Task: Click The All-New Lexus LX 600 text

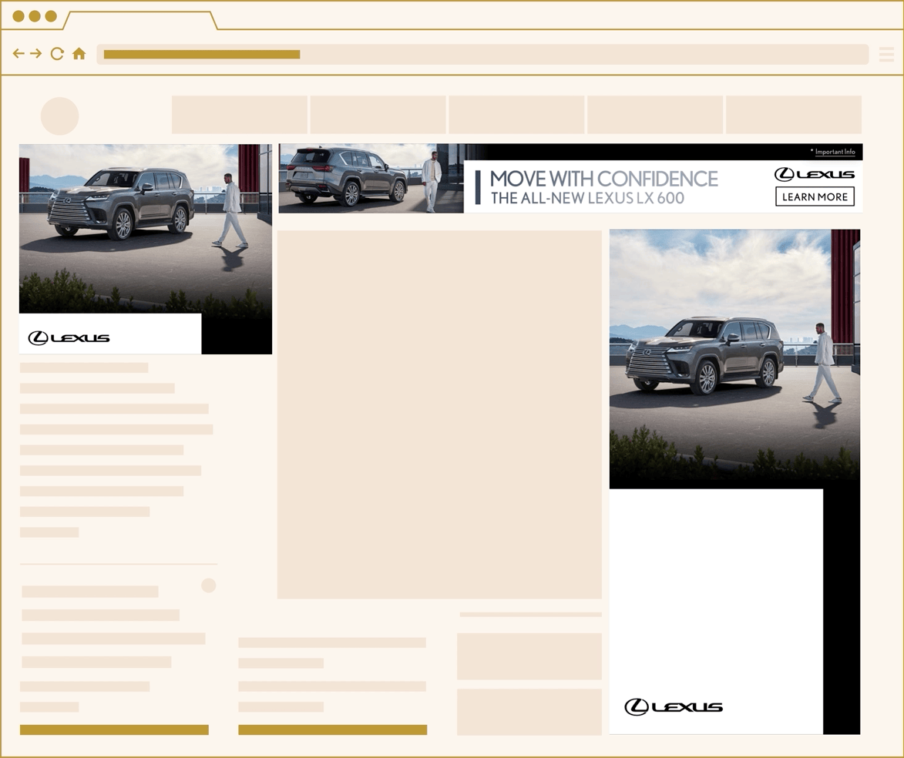Action: tap(587, 198)
